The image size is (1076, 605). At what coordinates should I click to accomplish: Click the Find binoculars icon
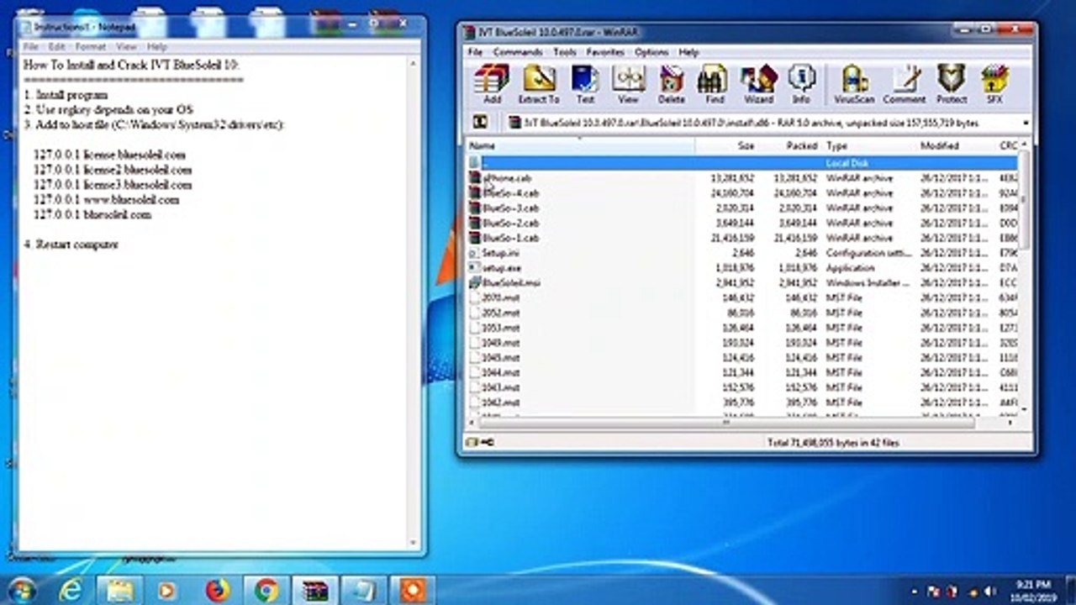tap(714, 85)
